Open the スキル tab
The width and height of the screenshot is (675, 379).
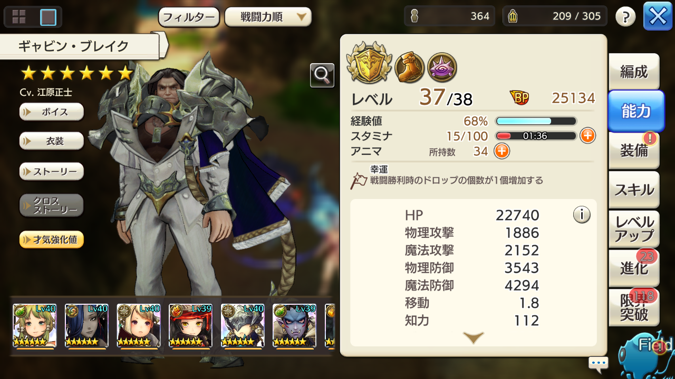(634, 189)
